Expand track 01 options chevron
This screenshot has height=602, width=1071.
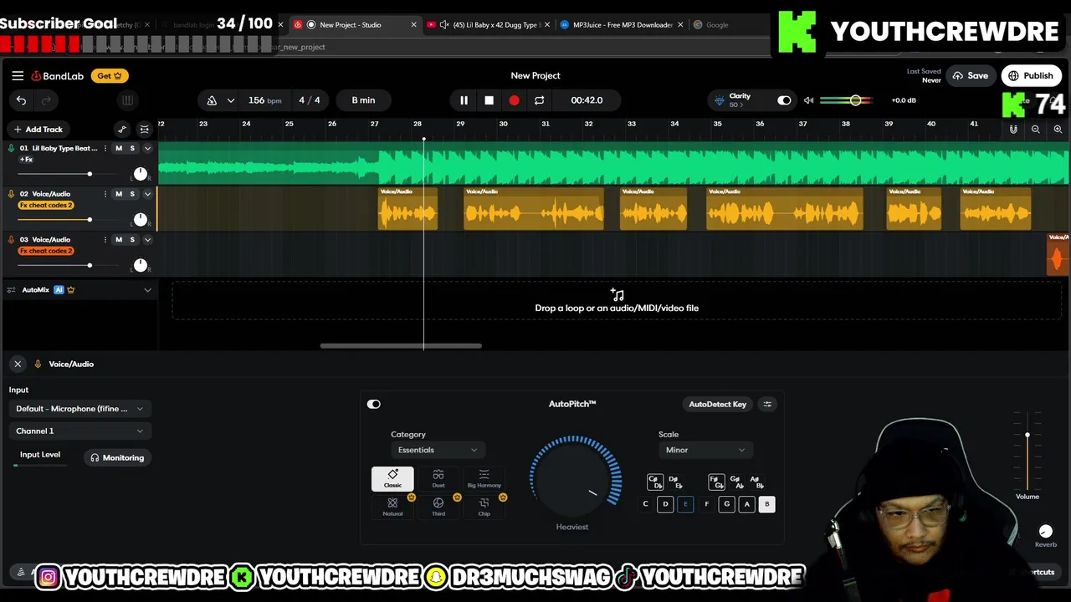[147, 148]
